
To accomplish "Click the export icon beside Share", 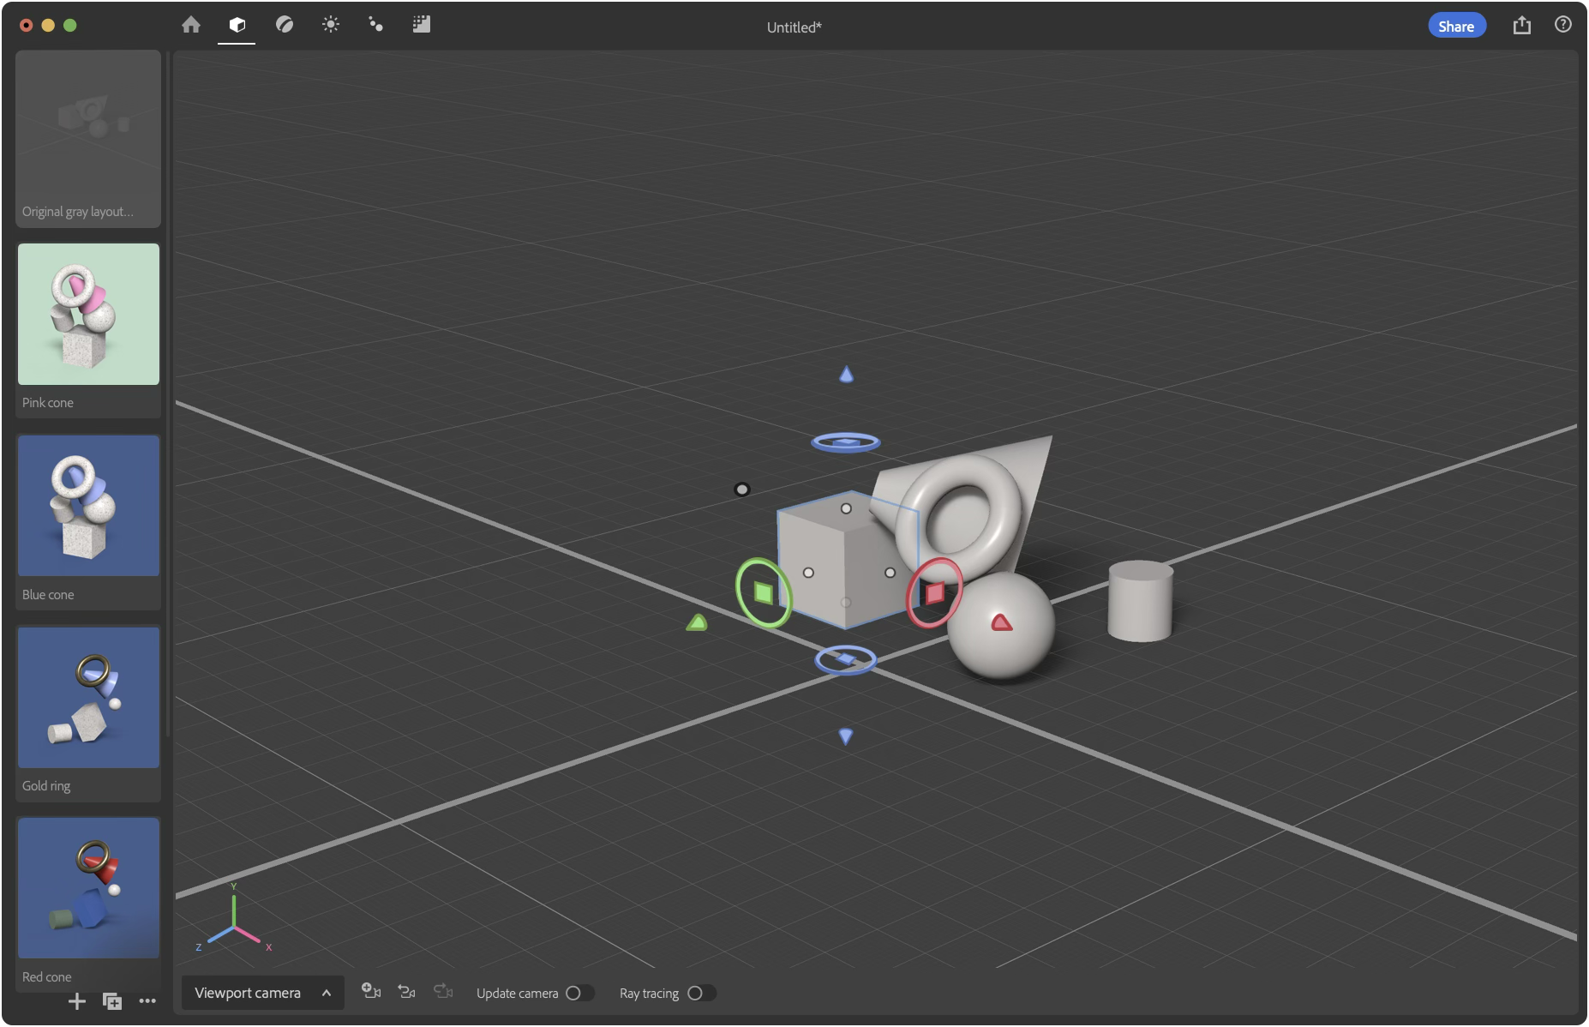I will [1521, 26].
